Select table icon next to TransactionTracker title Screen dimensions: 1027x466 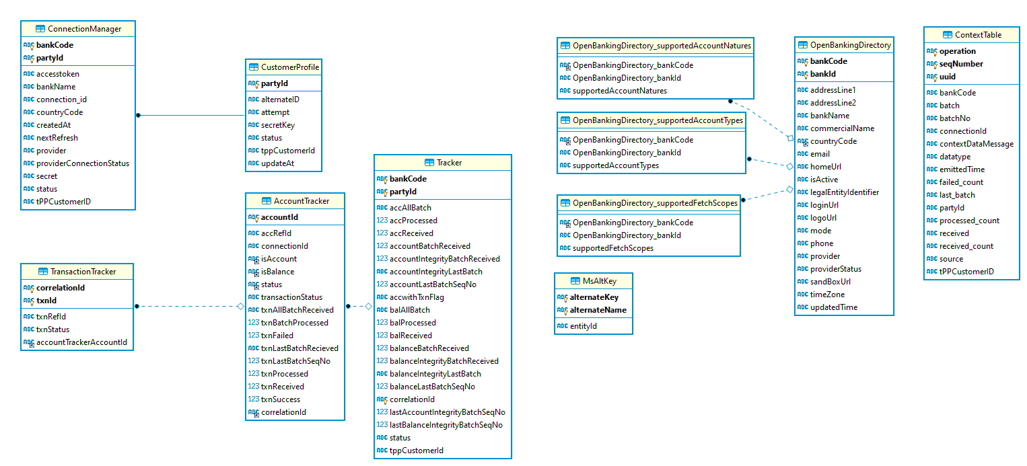coord(42,272)
